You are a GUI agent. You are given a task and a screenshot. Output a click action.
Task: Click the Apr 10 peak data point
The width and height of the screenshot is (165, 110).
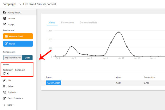[x=119, y=32]
